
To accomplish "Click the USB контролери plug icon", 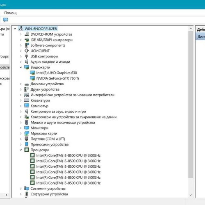I will 27,56.
